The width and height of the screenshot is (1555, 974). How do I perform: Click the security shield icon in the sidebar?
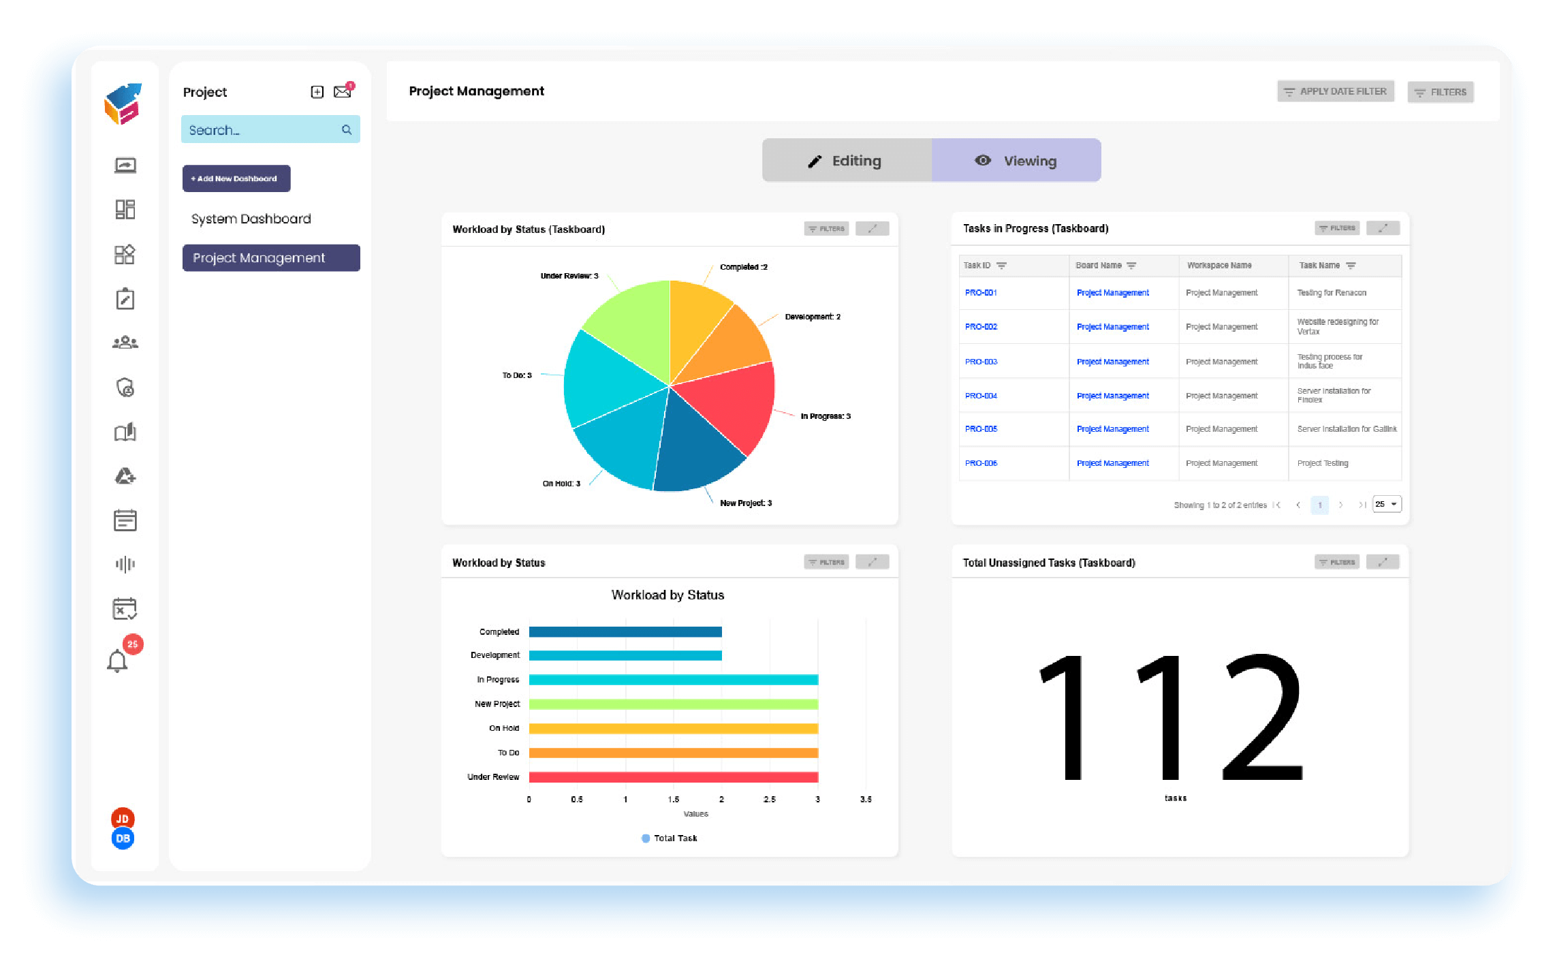[125, 387]
